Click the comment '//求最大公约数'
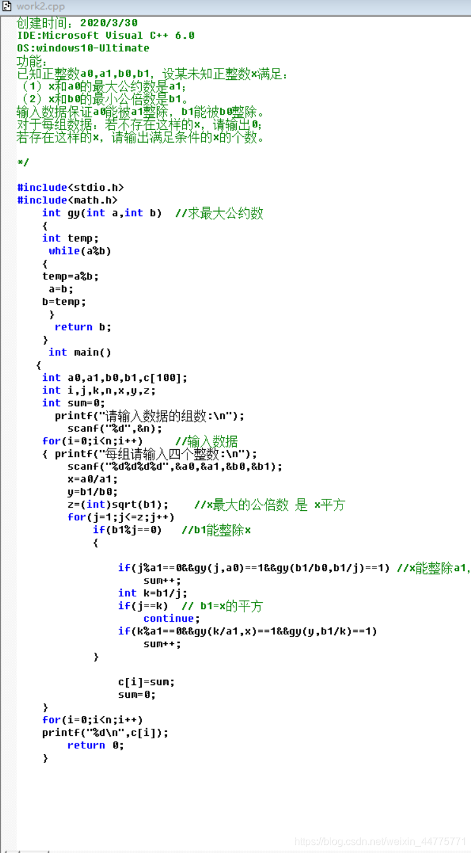471x853 pixels. 219,213
